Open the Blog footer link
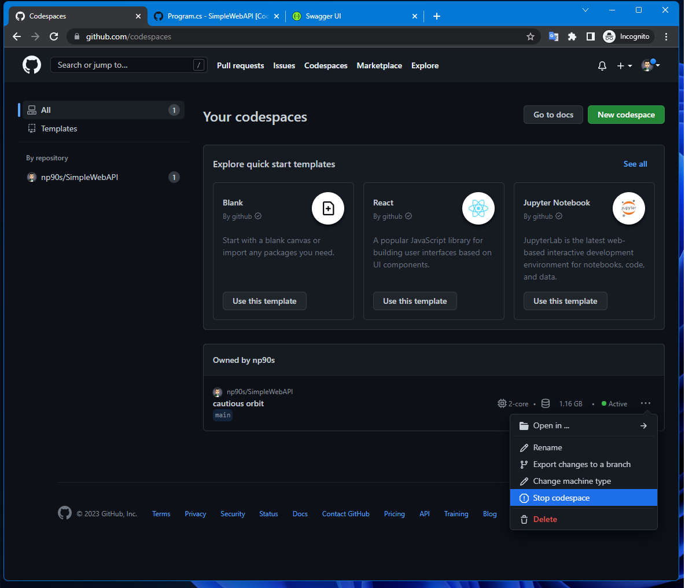Viewport: 685px width, 588px height. coord(489,514)
